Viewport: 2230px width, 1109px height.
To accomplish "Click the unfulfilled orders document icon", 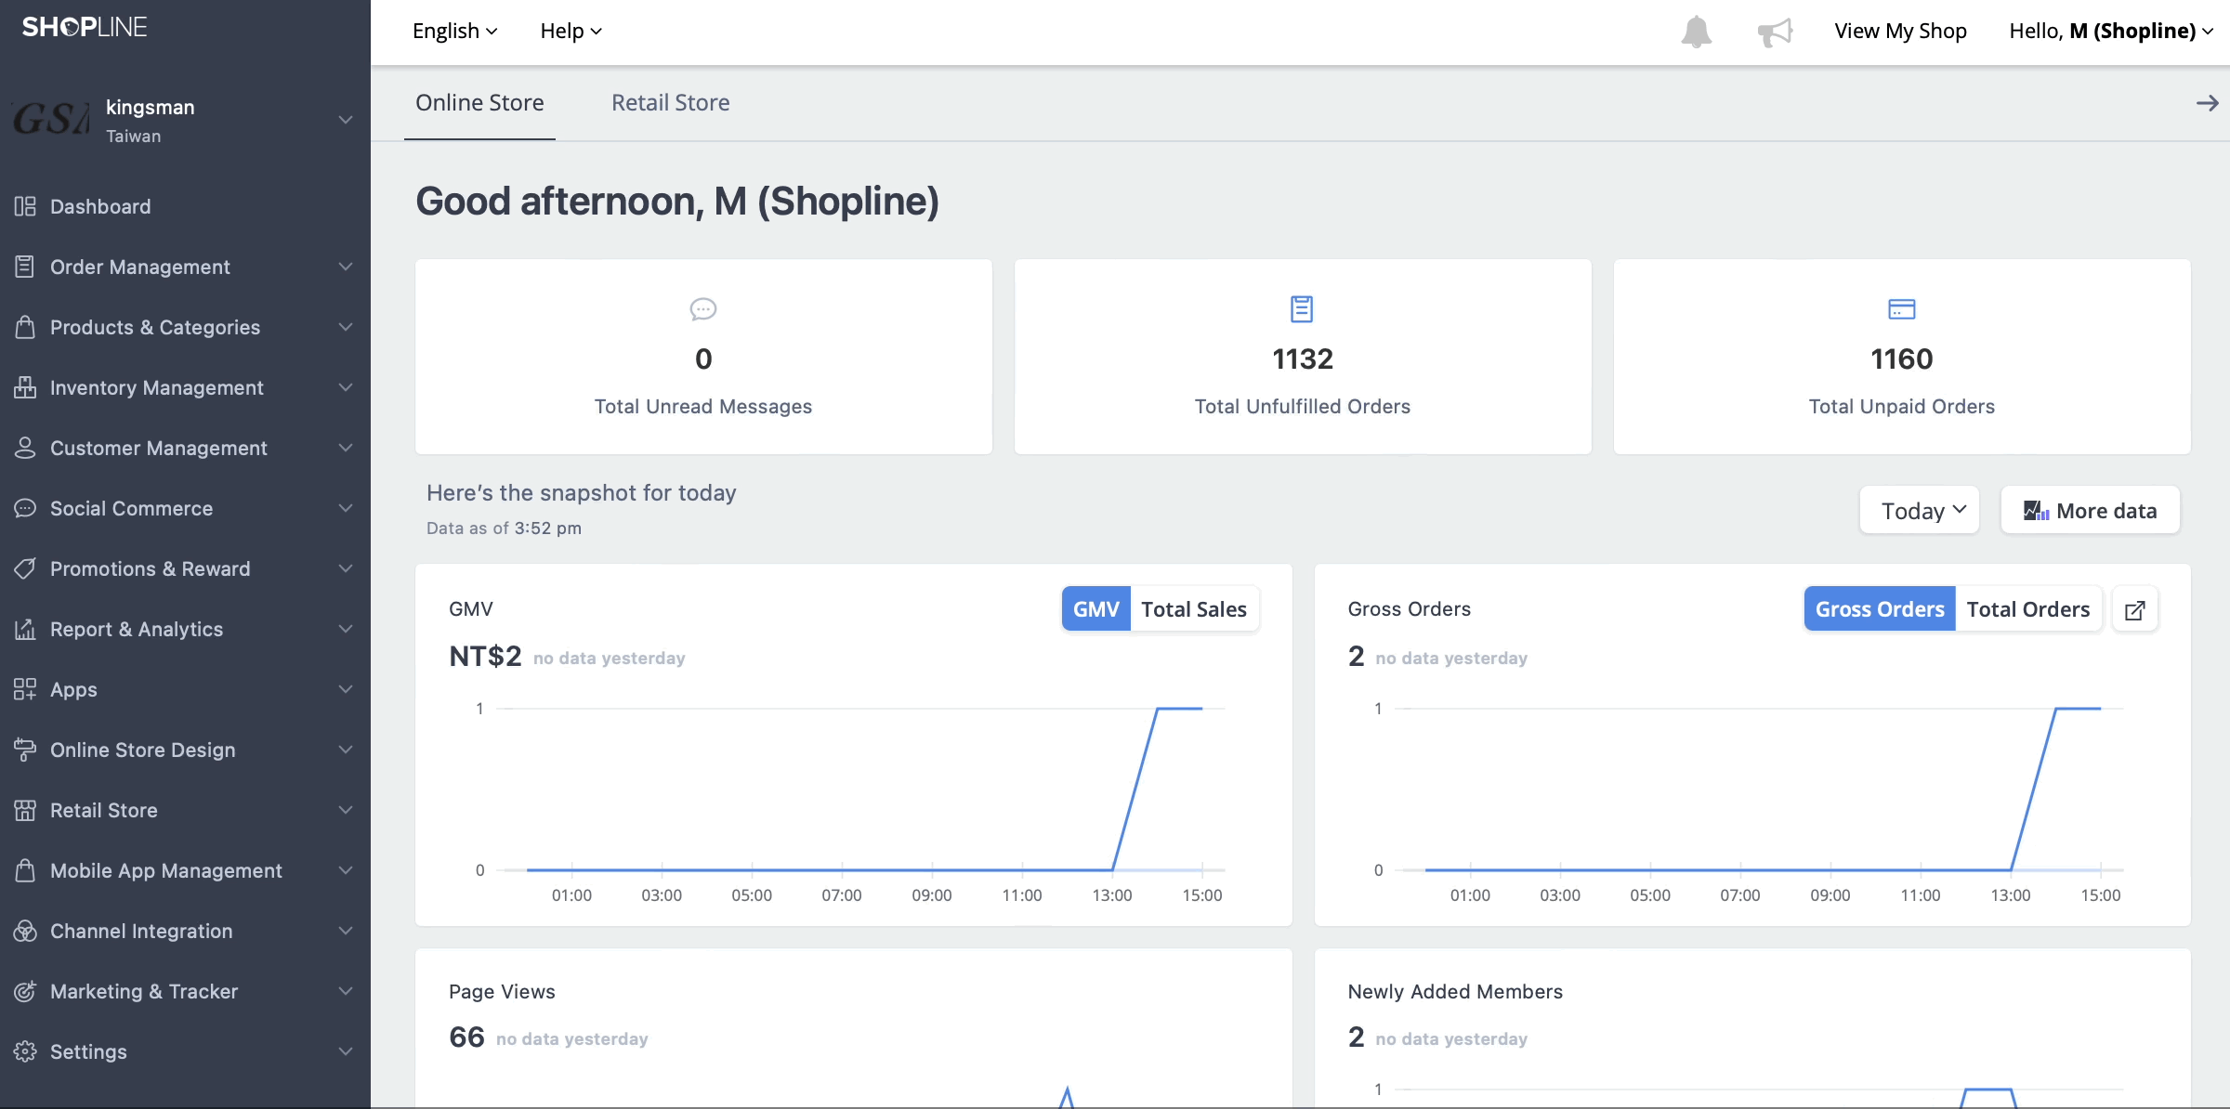I will [1302, 308].
